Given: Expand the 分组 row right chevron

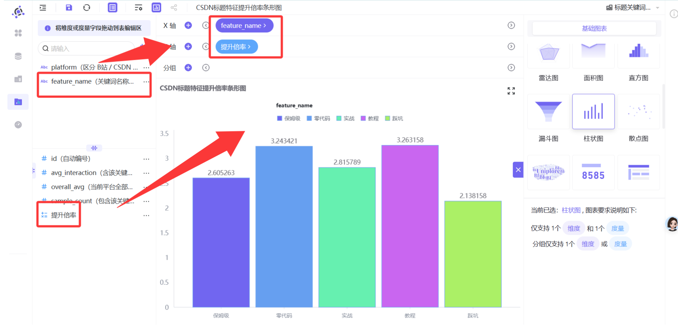Looking at the screenshot, I should 511,68.
